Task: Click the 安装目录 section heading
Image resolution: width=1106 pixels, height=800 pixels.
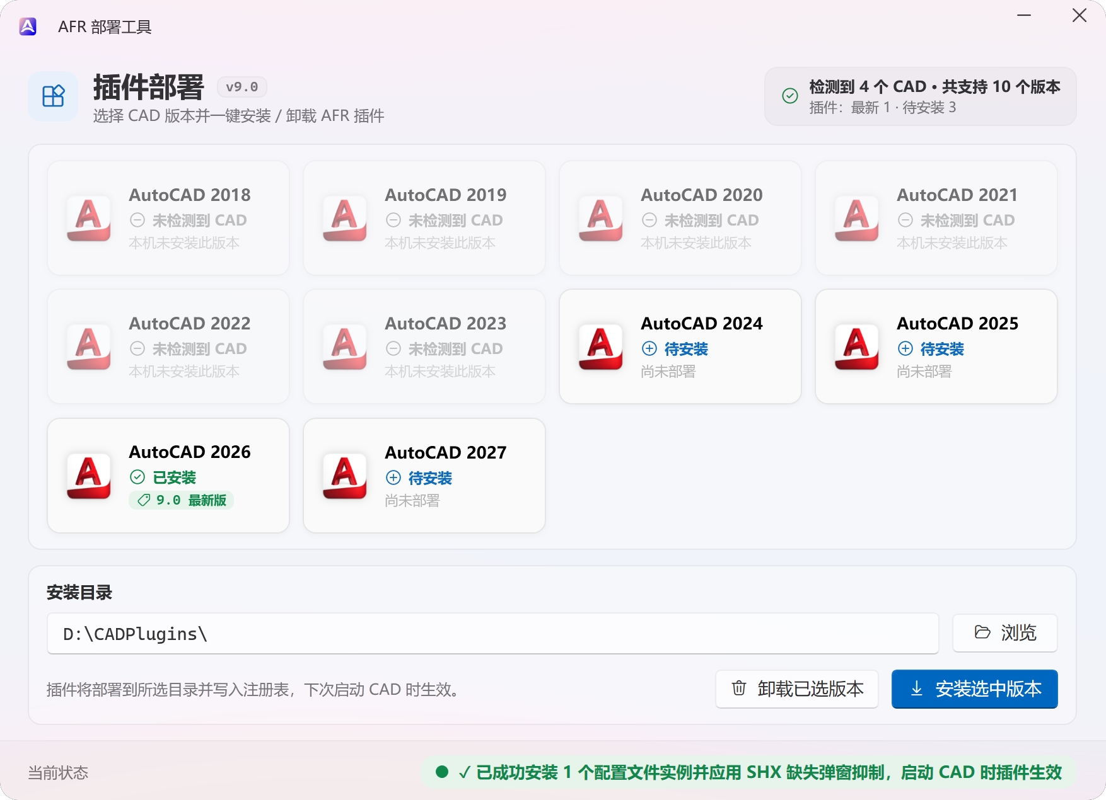Action: click(x=79, y=592)
